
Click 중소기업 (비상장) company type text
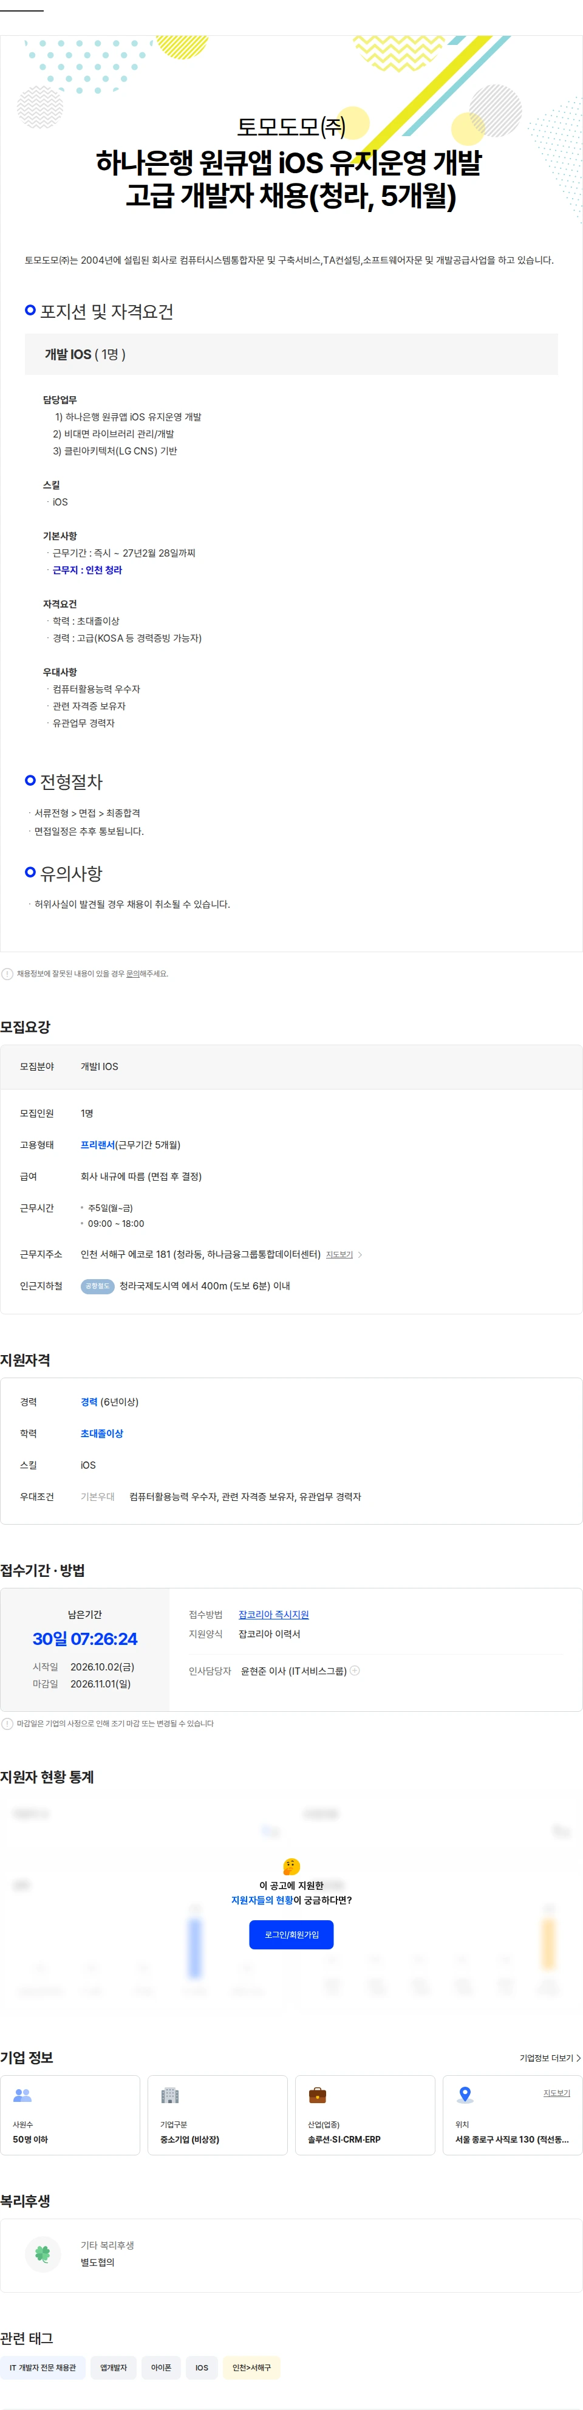pos(189,2140)
